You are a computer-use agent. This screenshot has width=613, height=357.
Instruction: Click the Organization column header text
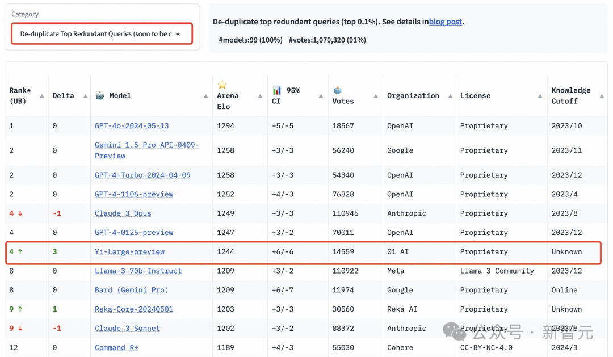(413, 96)
